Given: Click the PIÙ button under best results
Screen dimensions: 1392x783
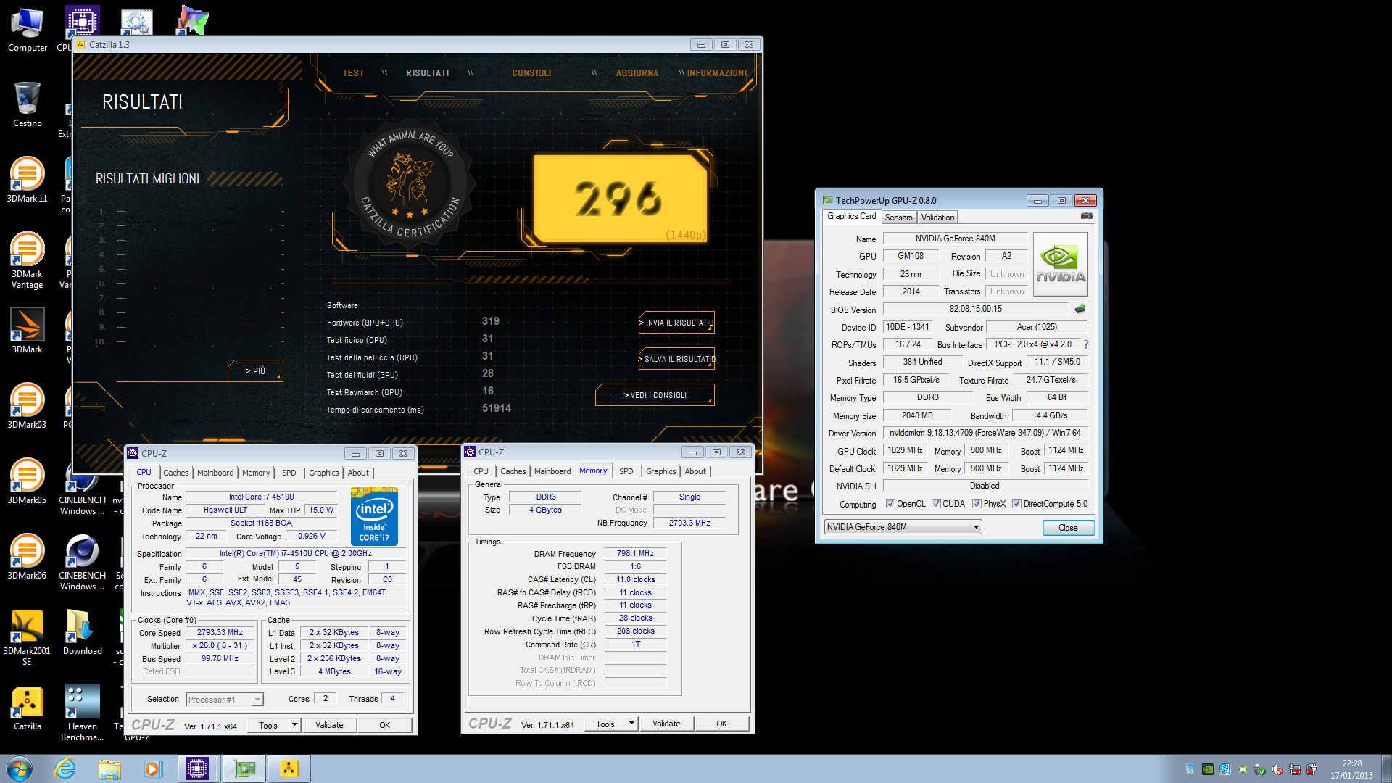Looking at the screenshot, I should (255, 370).
